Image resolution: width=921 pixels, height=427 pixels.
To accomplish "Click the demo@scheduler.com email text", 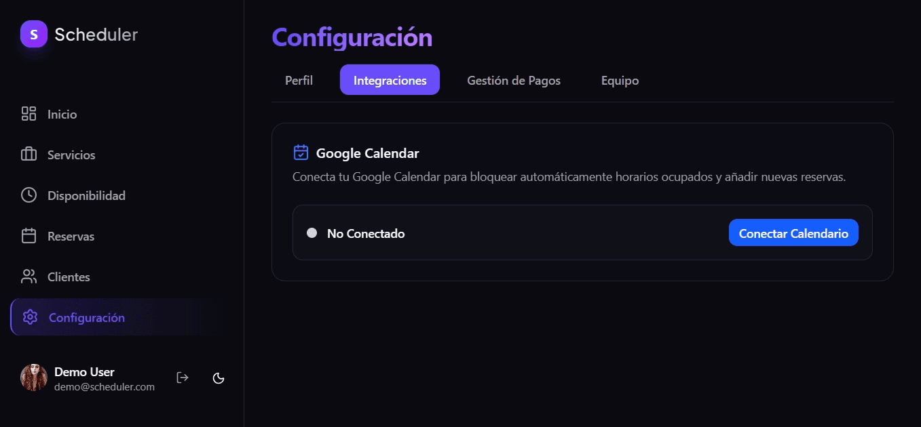I will (x=105, y=387).
